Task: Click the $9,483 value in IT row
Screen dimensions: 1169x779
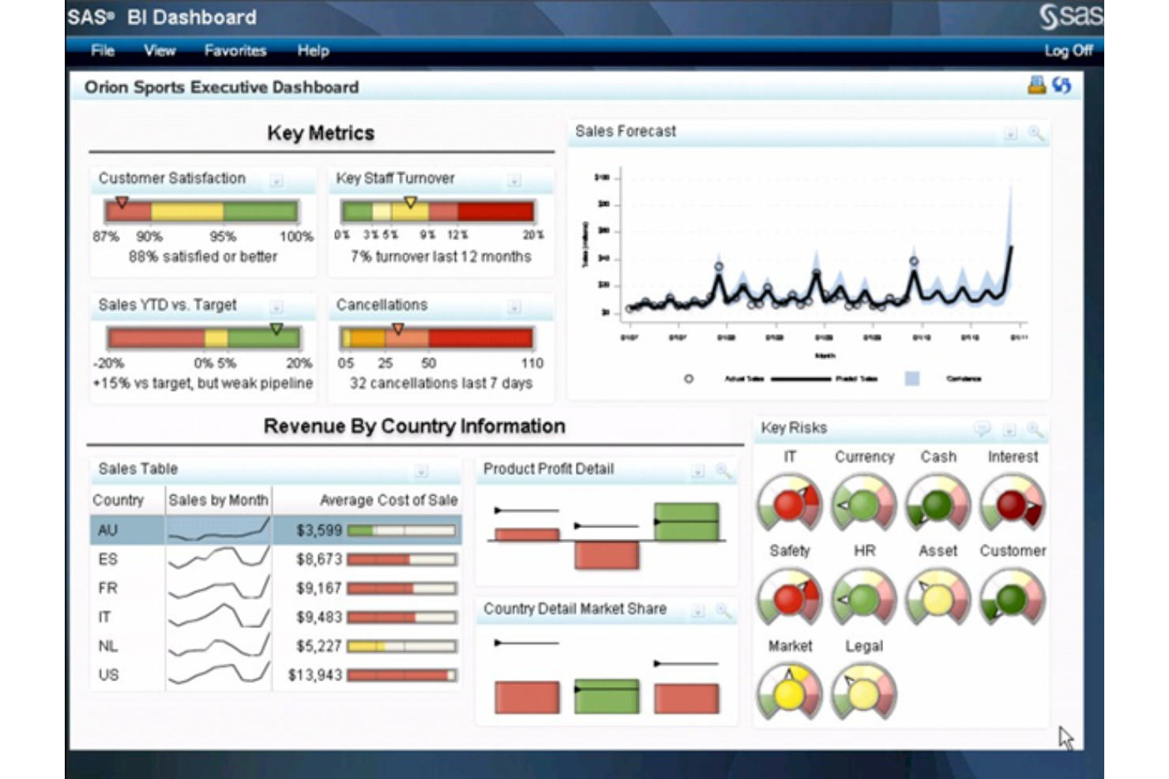Action: [319, 617]
